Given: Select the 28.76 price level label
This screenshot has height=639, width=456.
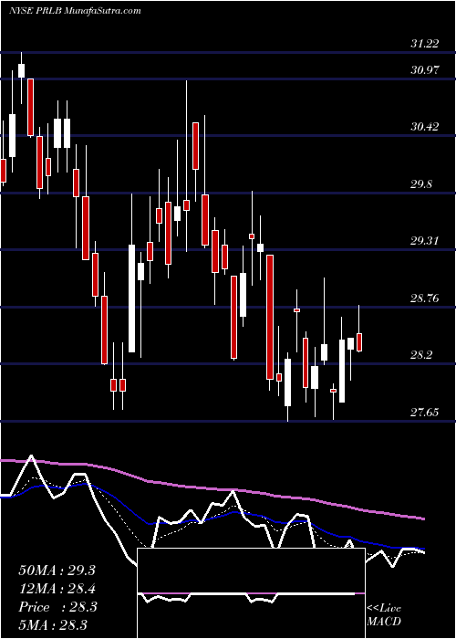Looking at the screenshot, I should [425, 298].
